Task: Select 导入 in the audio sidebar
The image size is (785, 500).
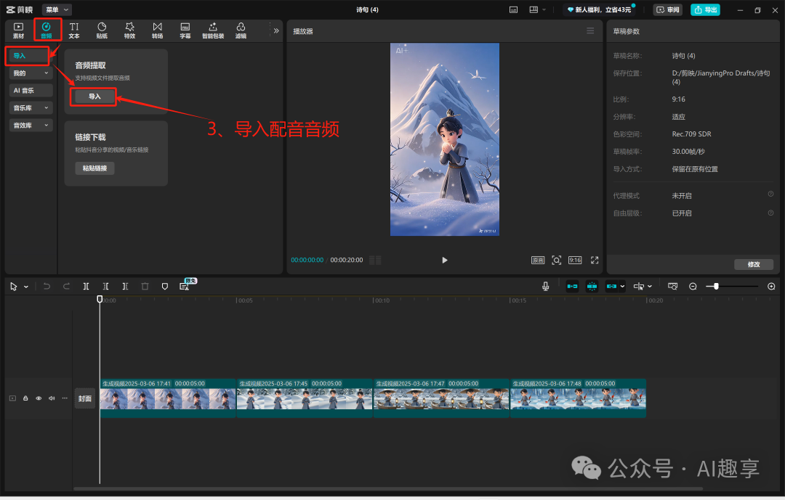Action: pyautogui.click(x=27, y=55)
